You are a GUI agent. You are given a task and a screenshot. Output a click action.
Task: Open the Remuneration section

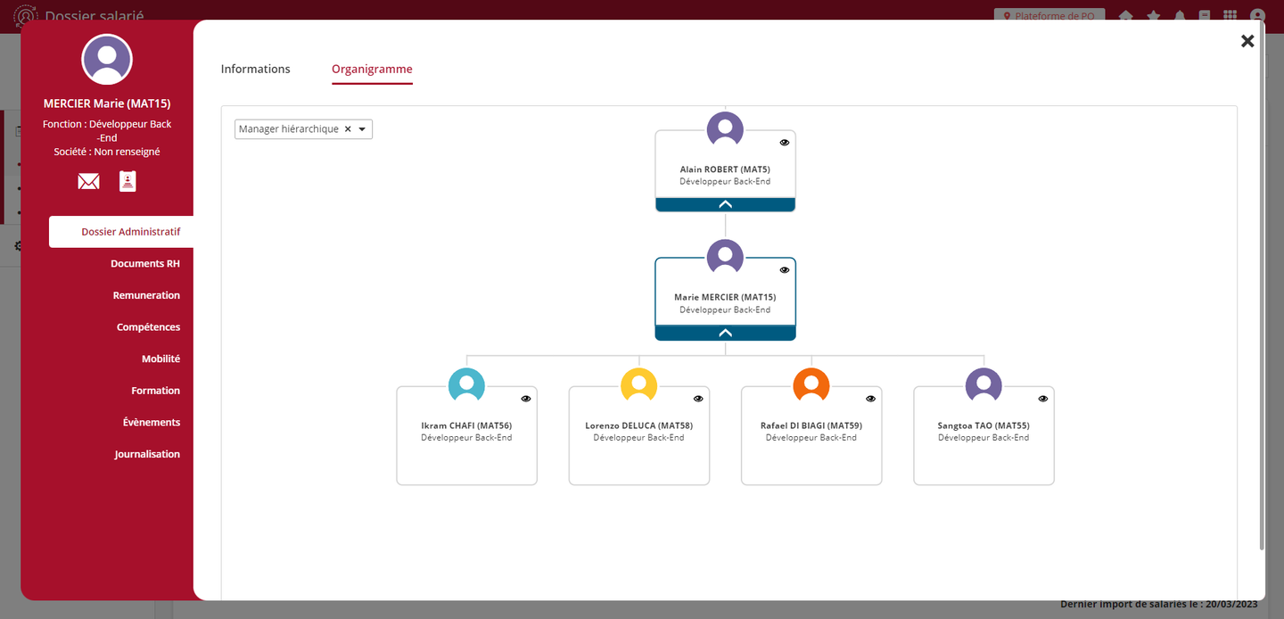pyautogui.click(x=146, y=295)
